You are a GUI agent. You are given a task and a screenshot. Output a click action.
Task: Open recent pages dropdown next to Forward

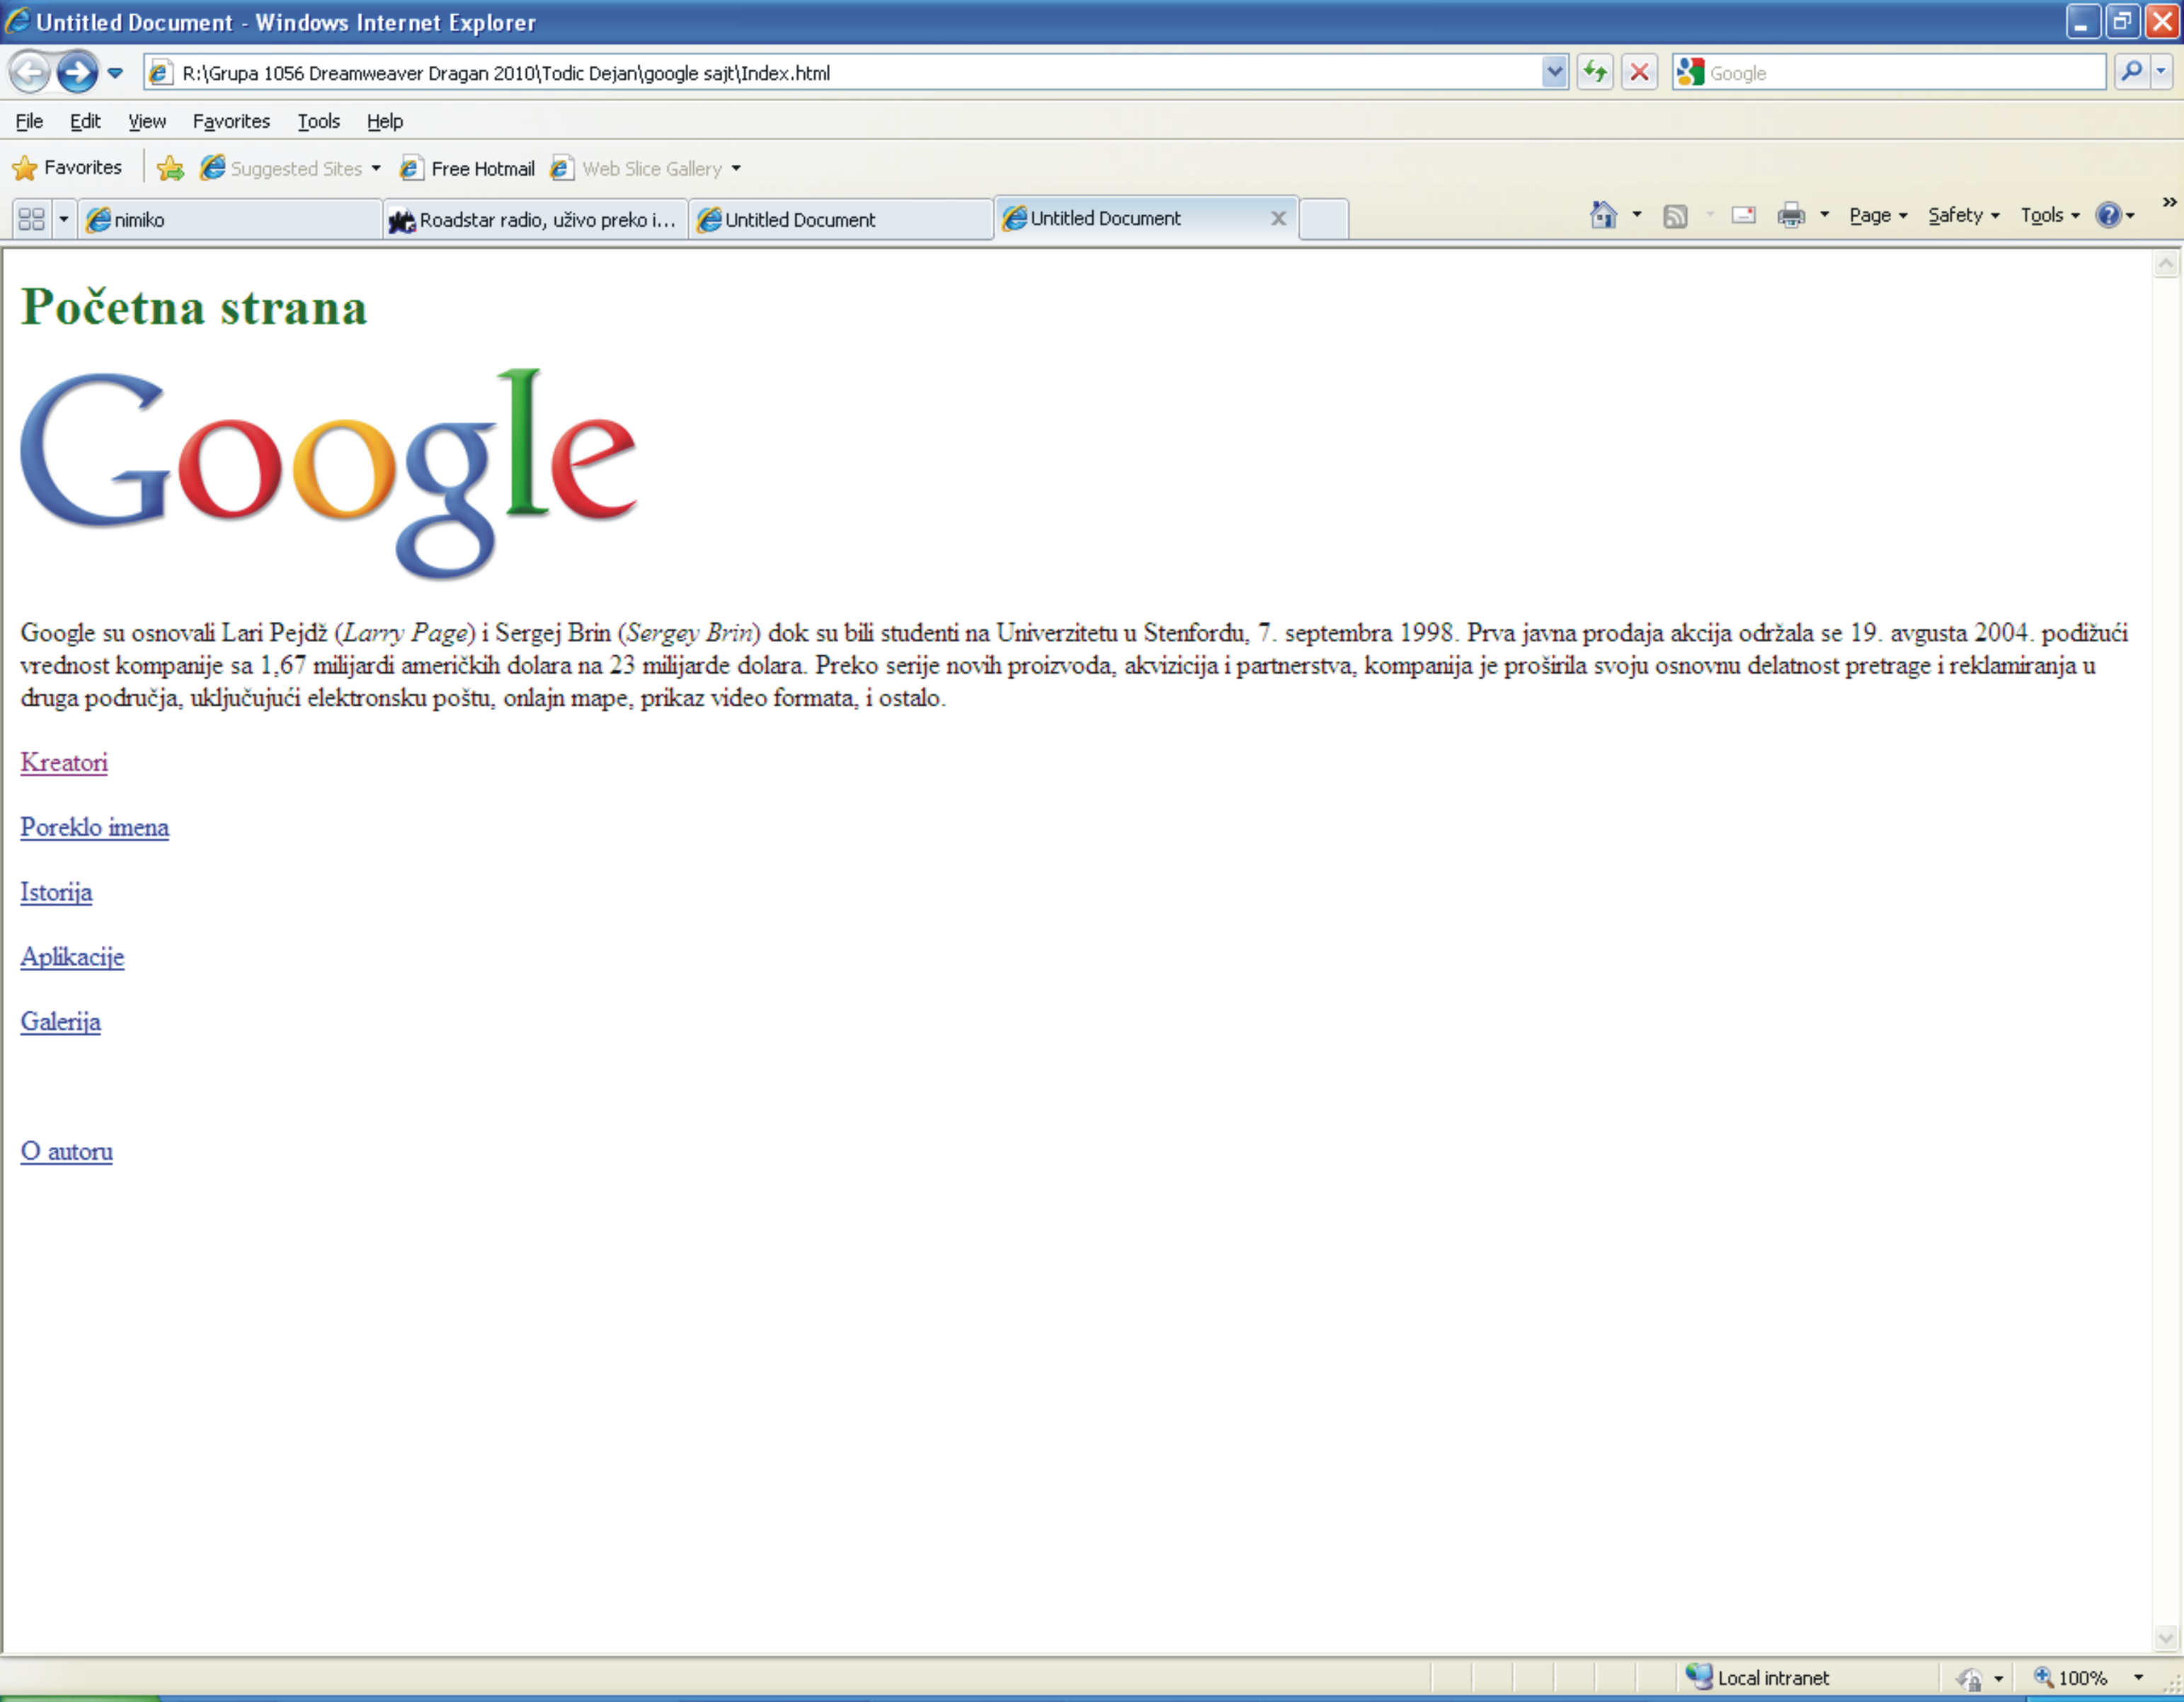[x=115, y=73]
